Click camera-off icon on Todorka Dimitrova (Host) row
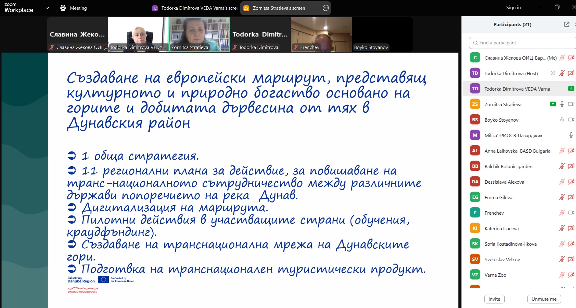This screenshot has height=308, width=576. coord(571,73)
